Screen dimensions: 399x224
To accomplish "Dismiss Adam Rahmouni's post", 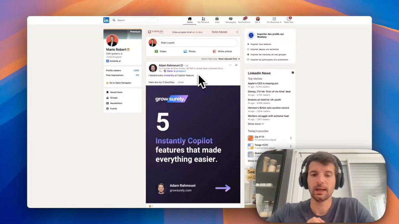I will point(236,65).
